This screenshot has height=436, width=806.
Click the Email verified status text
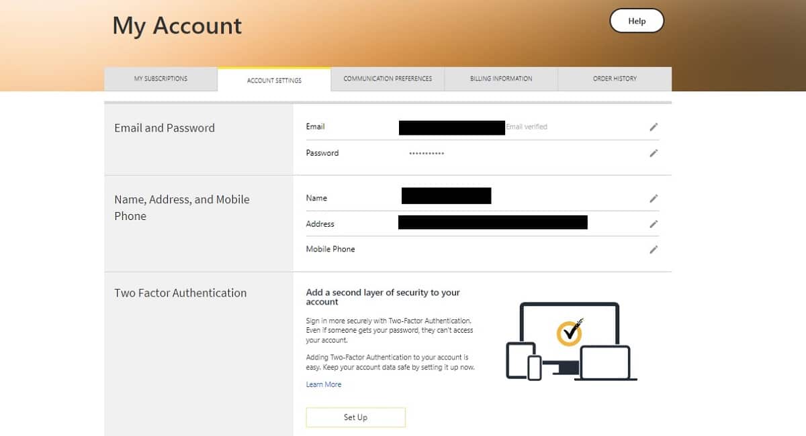[527, 127]
